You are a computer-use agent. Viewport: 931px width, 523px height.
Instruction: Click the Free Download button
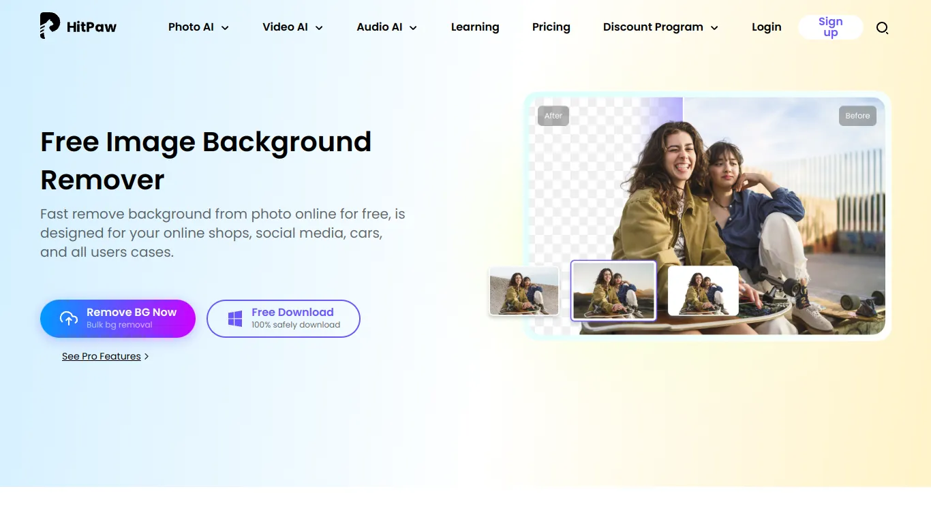[x=284, y=319]
